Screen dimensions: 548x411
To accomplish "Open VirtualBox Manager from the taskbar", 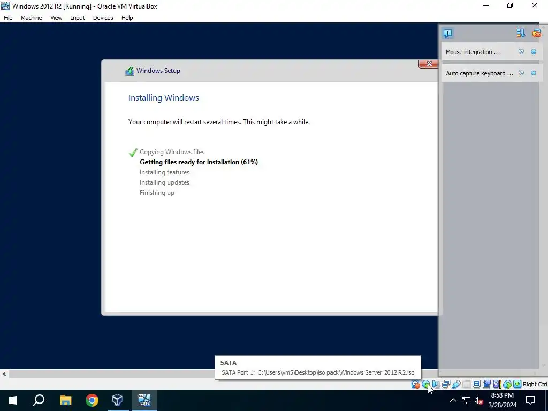I will (x=117, y=400).
